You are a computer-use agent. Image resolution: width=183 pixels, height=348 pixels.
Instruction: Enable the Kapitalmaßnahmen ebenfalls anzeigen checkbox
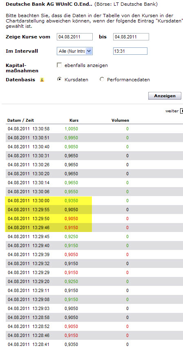(x=59, y=65)
